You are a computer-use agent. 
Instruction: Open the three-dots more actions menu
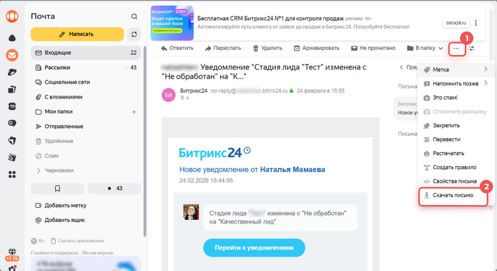(x=456, y=48)
